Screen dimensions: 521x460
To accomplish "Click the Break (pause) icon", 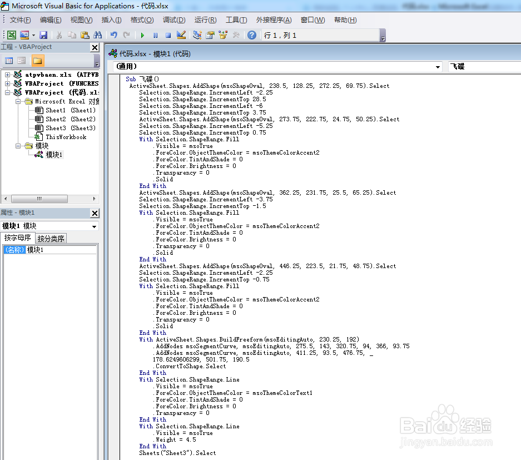I will pos(155,35).
